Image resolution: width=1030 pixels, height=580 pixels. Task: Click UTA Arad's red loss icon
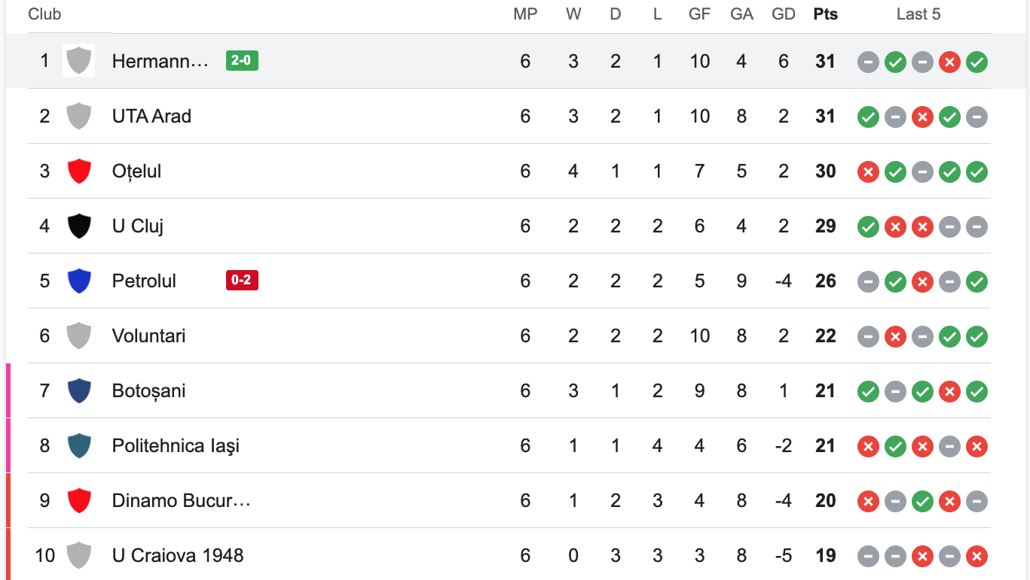coord(922,117)
